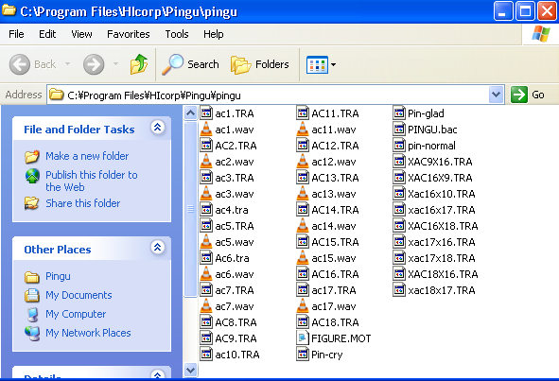Click the task pane scroll down arrow

[x=190, y=371]
